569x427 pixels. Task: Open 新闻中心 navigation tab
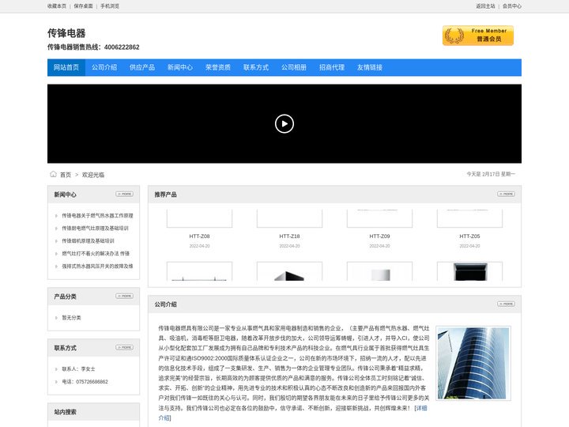[180, 67]
